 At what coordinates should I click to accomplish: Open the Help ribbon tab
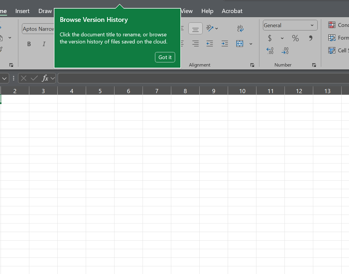207,11
